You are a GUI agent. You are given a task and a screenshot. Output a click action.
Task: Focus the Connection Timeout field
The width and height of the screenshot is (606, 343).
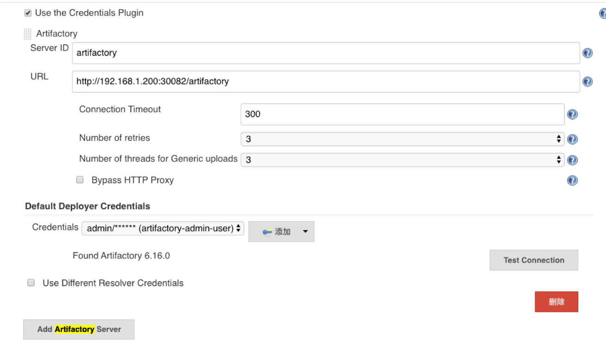click(402, 114)
